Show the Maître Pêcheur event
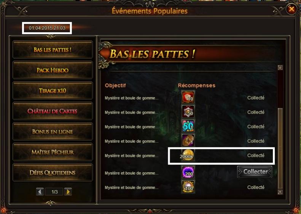This screenshot has height=214, width=301. click(x=53, y=152)
